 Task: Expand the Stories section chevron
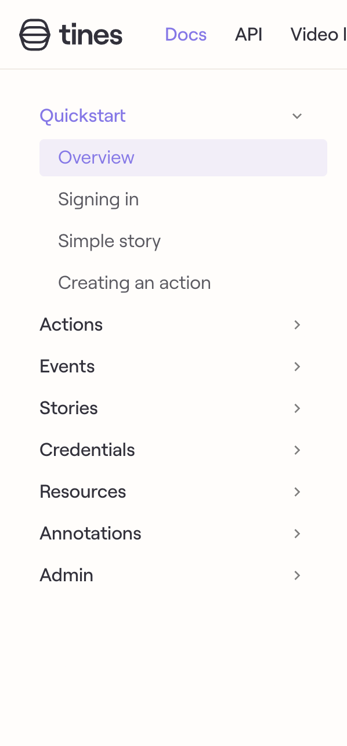click(x=297, y=408)
